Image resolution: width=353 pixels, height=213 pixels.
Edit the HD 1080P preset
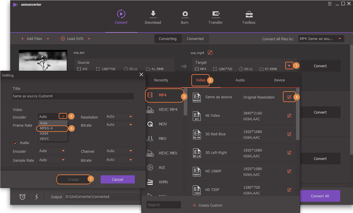point(289,171)
